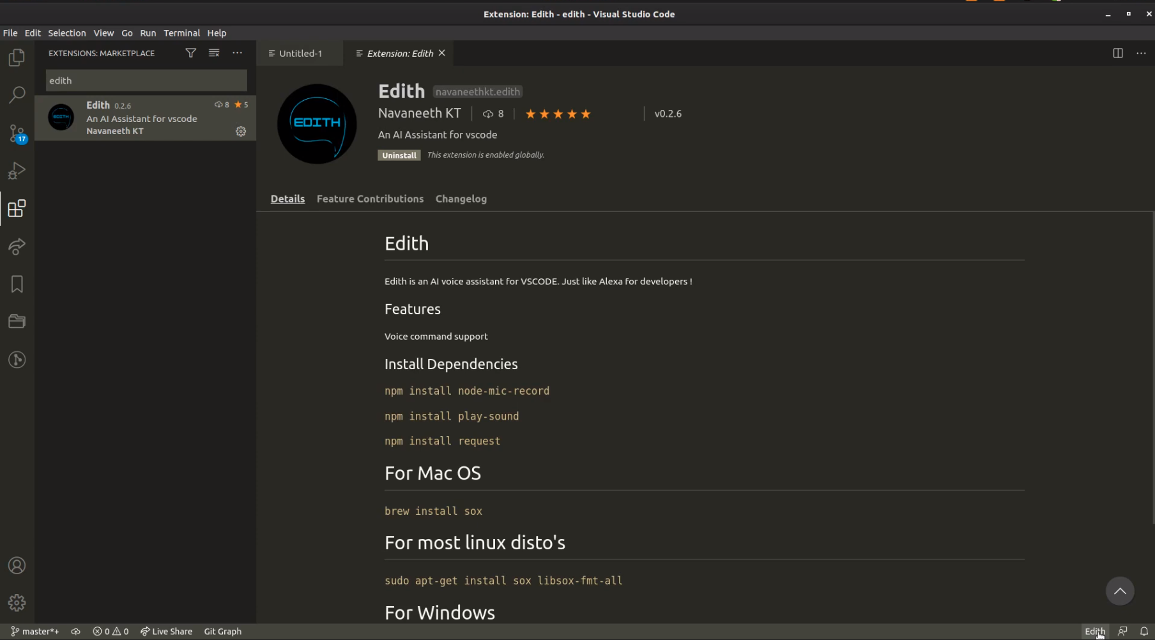1155x640 pixels.
Task: Click Live Share in the status bar
Action: click(x=166, y=631)
